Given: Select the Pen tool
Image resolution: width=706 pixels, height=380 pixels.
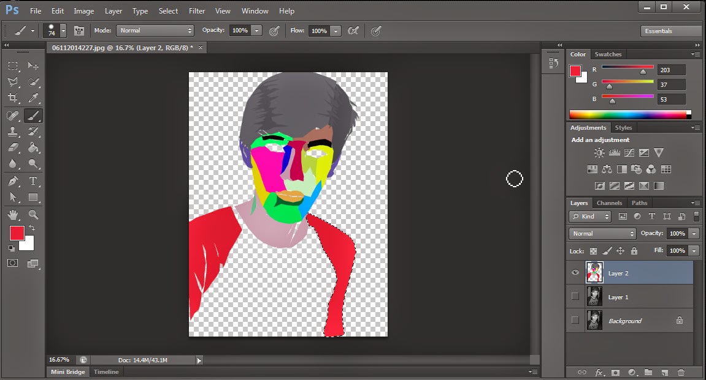Looking at the screenshot, I should pyautogui.click(x=13, y=181).
